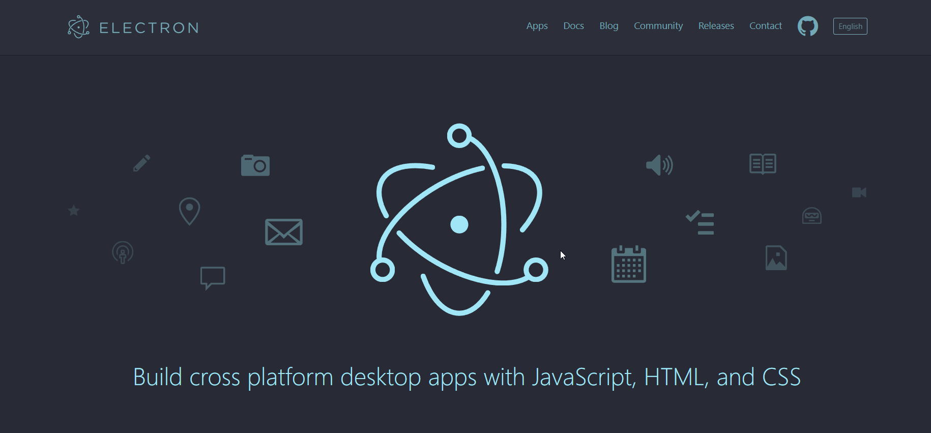This screenshot has height=433, width=931.
Task: Open the Apps page
Action: 537,26
